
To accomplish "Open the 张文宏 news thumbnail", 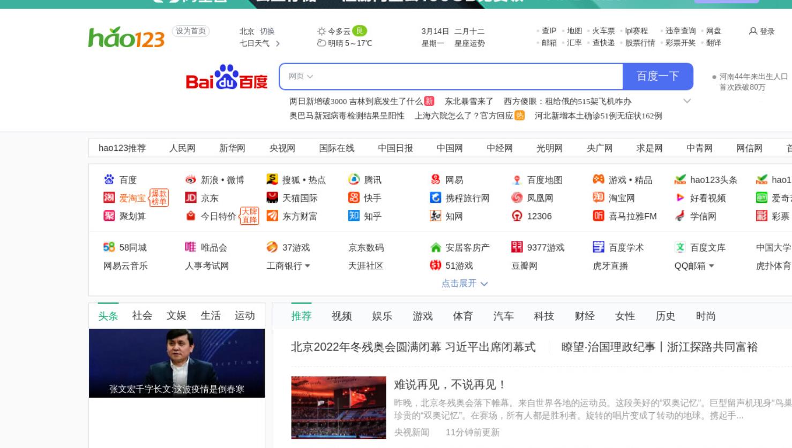I will pyautogui.click(x=177, y=363).
